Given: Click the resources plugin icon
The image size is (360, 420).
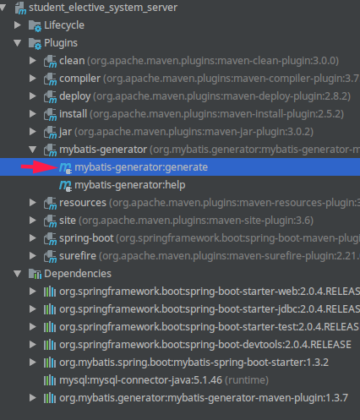Looking at the screenshot, I should click(x=50, y=203).
